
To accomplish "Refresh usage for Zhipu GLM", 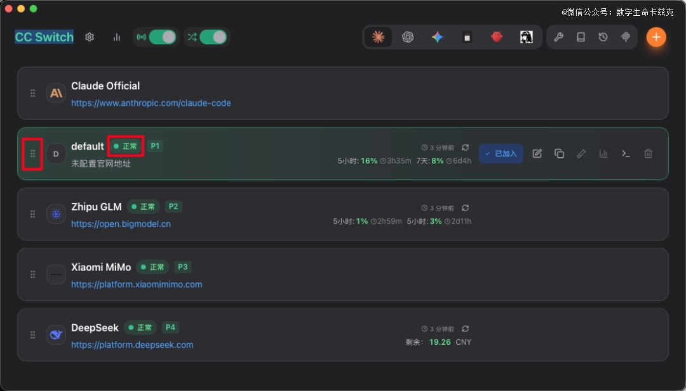I will (x=465, y=208).
